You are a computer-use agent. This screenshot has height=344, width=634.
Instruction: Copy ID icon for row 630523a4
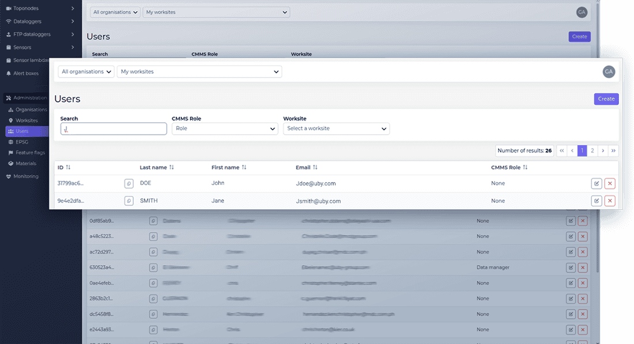pos(153,267)
